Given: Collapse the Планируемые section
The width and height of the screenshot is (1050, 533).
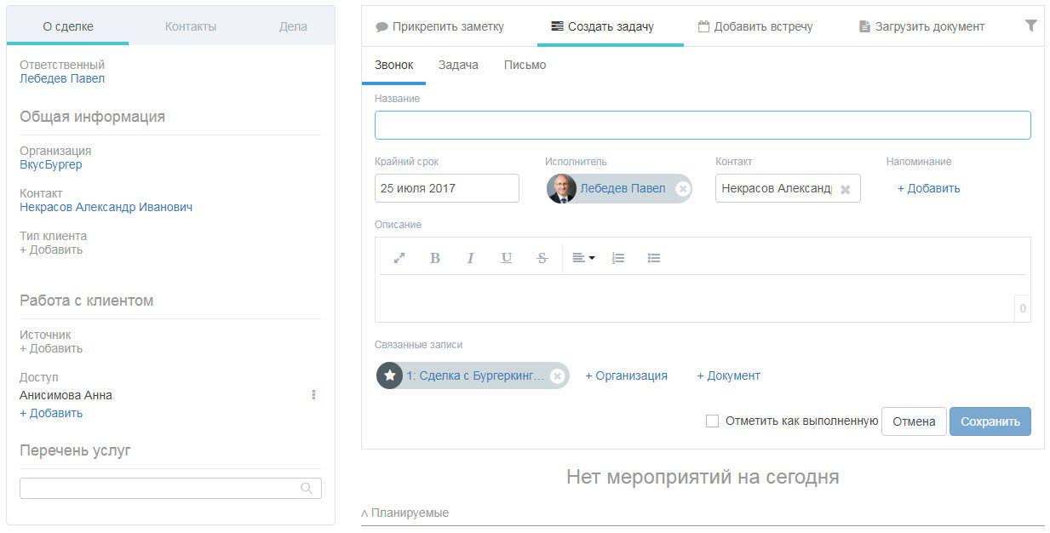Looking at the screenshot, I should click(x=405, y=513).
